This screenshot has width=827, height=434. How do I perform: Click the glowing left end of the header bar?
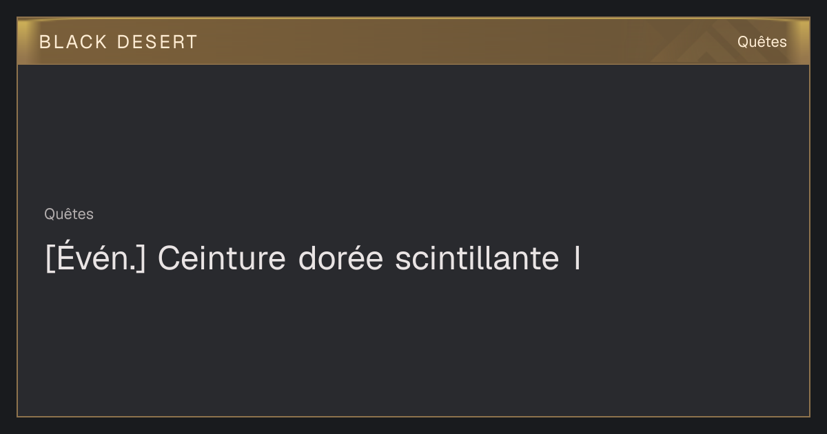(26, 41)
